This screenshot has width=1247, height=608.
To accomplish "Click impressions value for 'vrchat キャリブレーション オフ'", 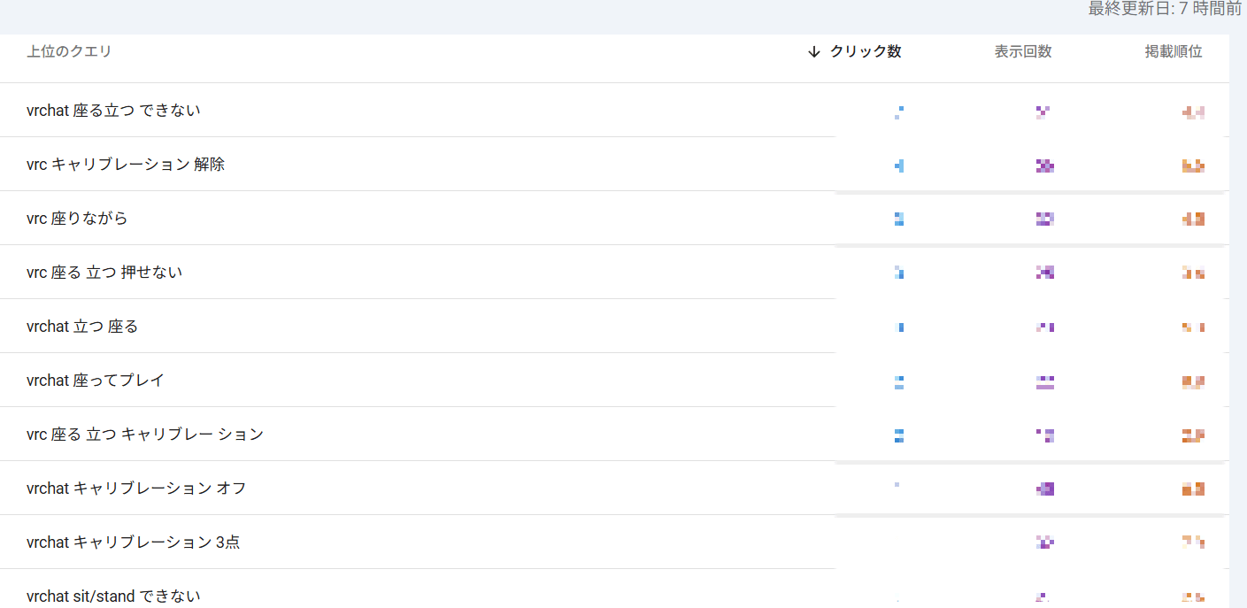I will (x=1044, y=489).
